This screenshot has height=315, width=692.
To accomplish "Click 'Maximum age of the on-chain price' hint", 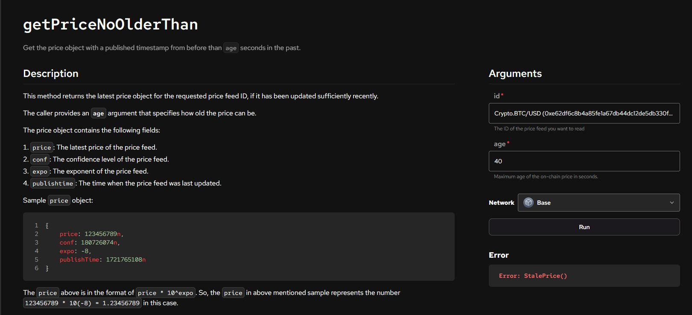I will [546, 177].
